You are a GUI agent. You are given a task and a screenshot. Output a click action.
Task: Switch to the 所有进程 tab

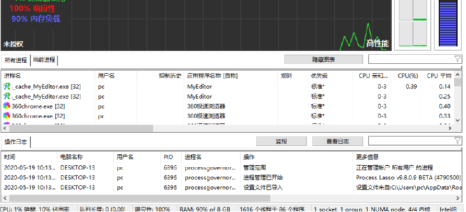[16, 60]
